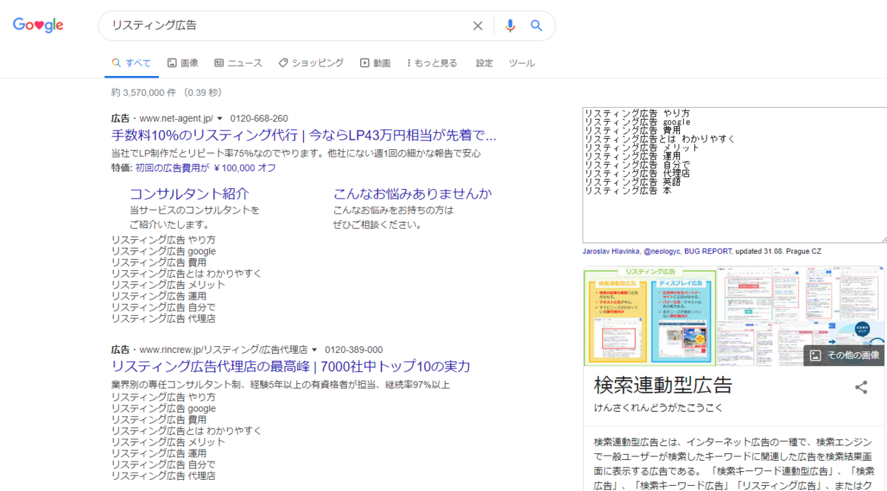Click phone number 0120-389-000

(x=353, y=349)
